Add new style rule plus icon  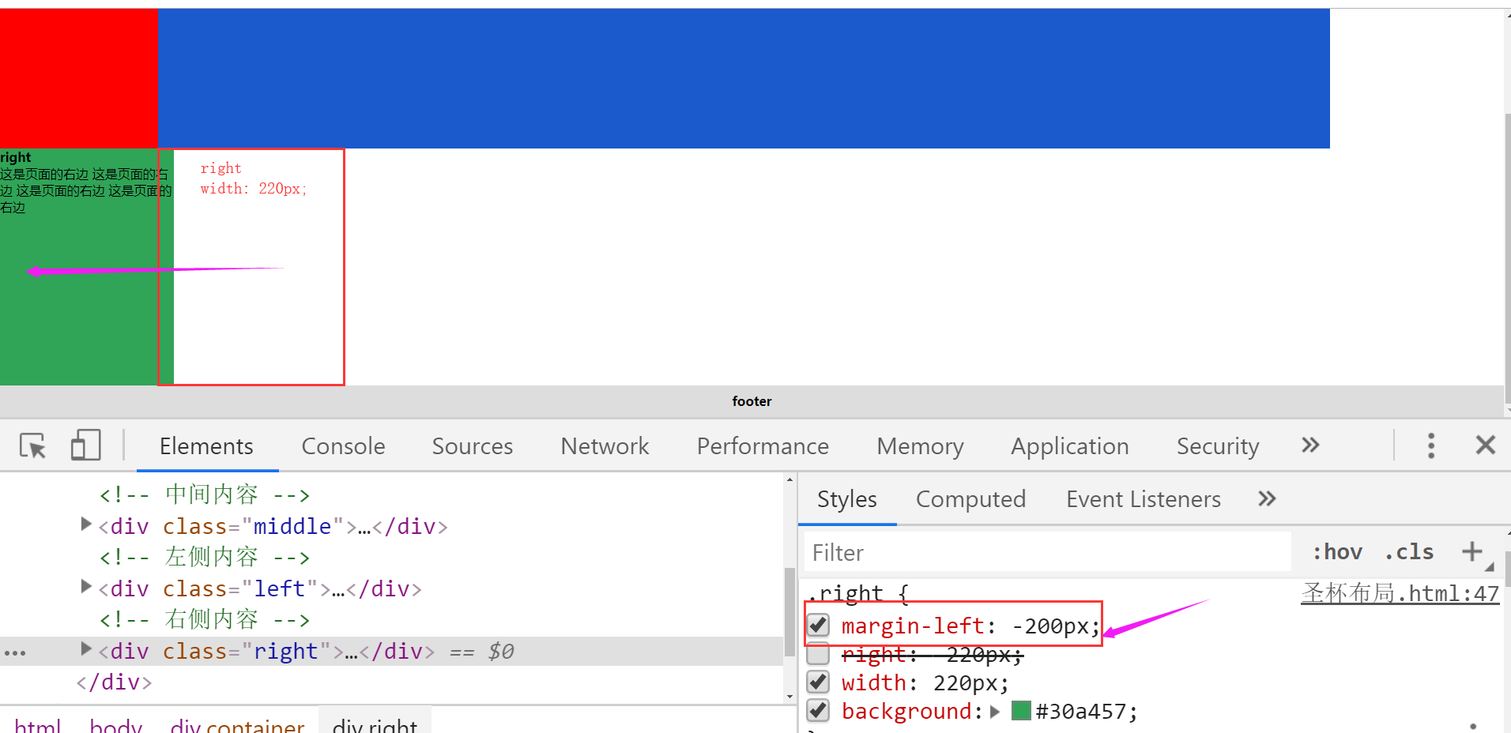1471,551
